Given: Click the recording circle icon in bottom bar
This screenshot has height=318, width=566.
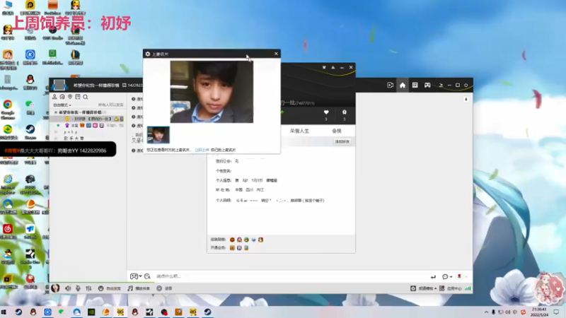Looking at the screenshot, I should coord(159,288).
